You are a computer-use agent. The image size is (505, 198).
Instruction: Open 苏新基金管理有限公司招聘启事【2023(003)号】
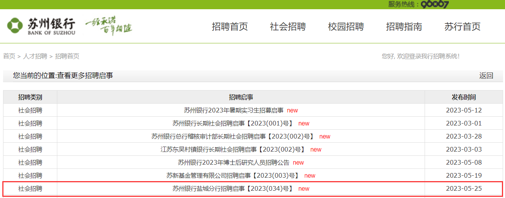(x=233, y=175)
